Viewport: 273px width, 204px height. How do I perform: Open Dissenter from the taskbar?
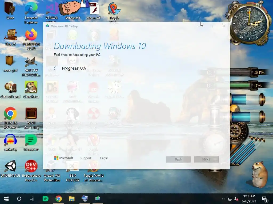[45, 199]
